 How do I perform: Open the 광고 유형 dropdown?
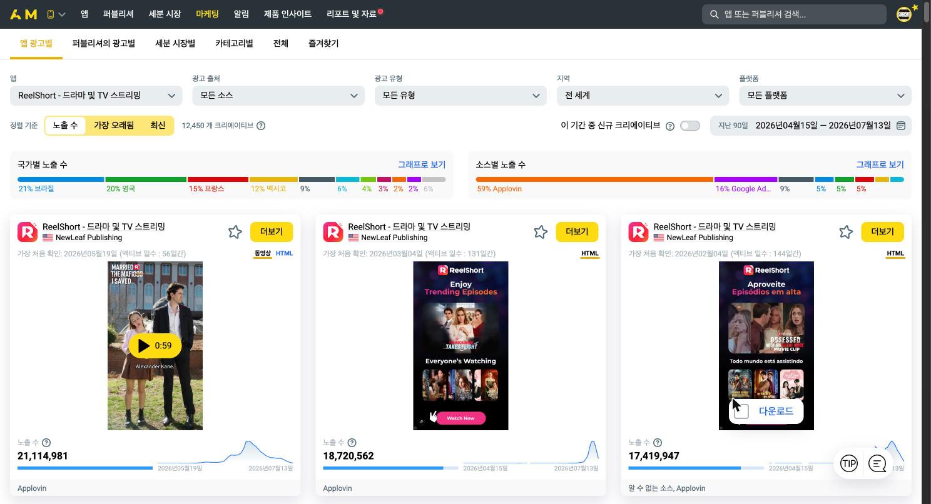point(460,96)
